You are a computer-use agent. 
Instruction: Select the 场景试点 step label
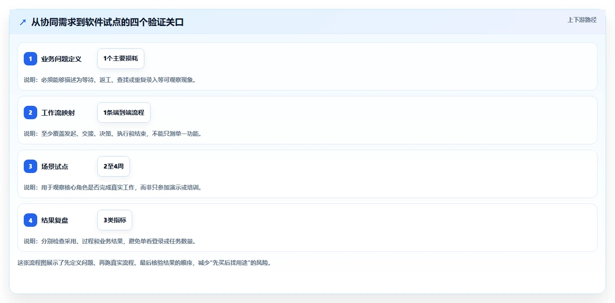(55, 166)
